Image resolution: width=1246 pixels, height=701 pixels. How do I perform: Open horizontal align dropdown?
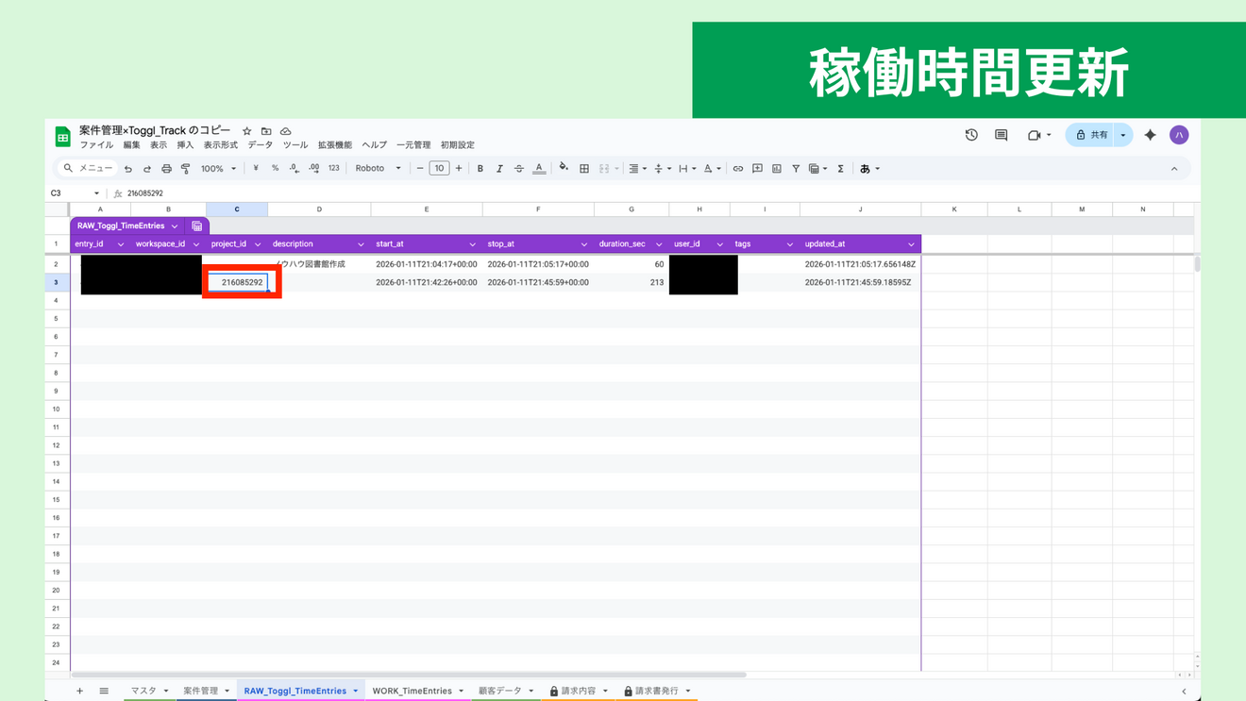click(x=637, y=169)
